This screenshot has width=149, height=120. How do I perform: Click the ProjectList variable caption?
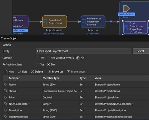(93, 30)
